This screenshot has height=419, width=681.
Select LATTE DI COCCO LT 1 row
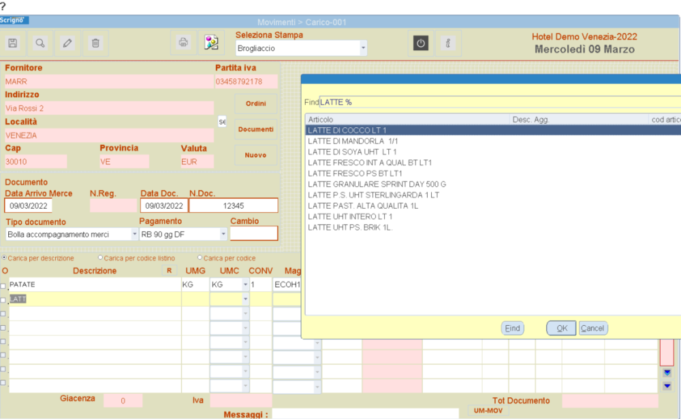(493, 130)
